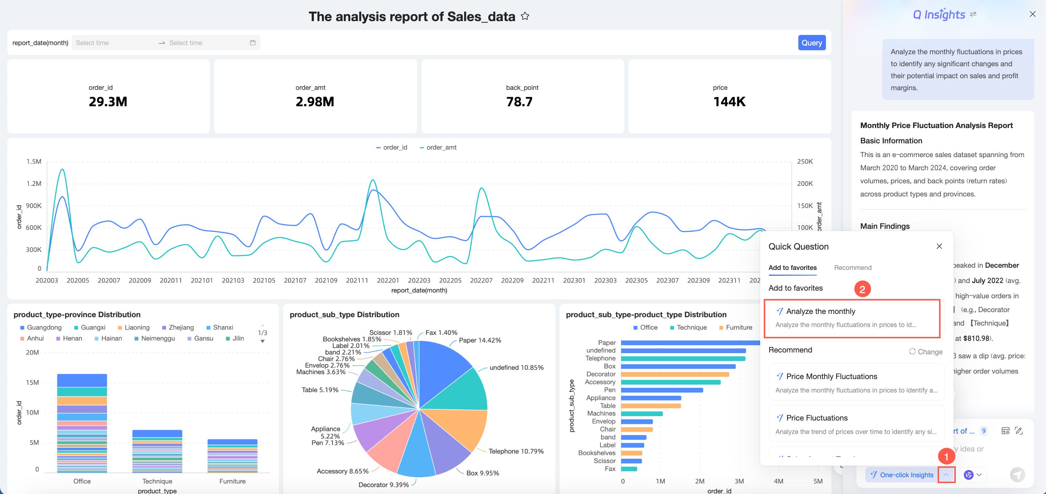This screenshot has height=494, width=1046.
Task: Click the Guangdong legend color swatch
Action: [x=22, y=328]
